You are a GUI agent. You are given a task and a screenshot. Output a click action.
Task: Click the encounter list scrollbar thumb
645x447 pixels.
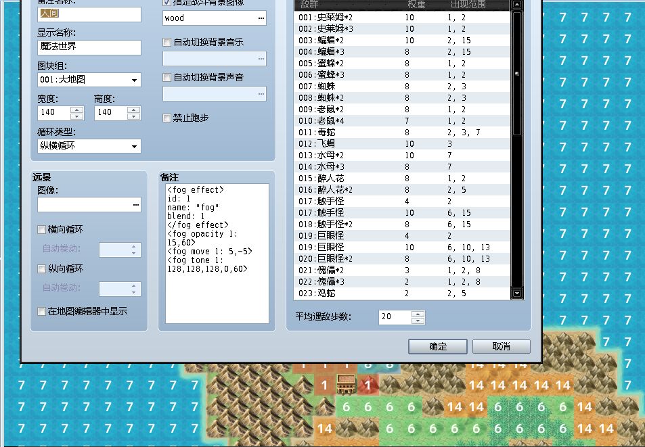click(517, 73)
